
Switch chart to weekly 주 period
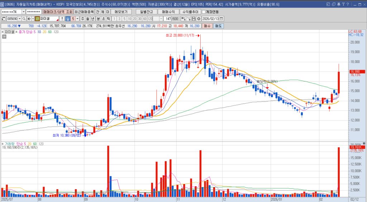coord(82,19)
